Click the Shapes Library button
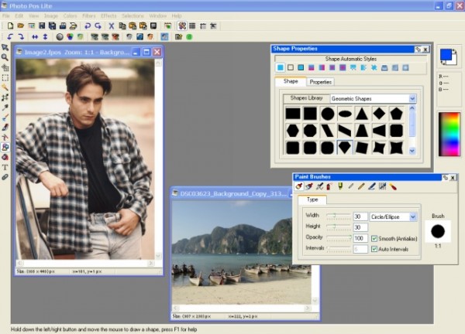Screen dimensions: 465x334 (x=306, y=98)
